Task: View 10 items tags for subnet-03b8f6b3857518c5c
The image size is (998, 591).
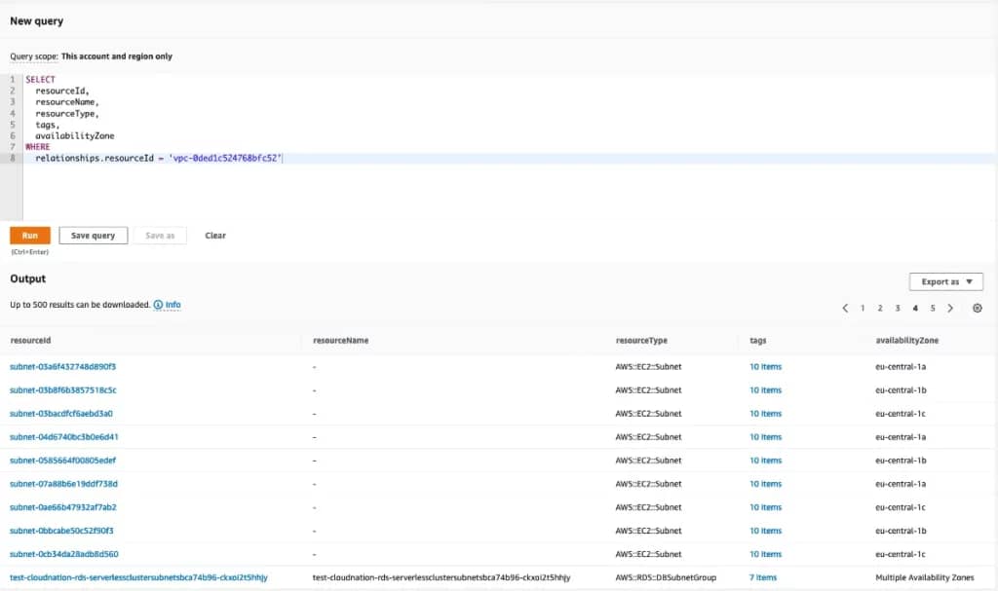Action: [766, 390]
